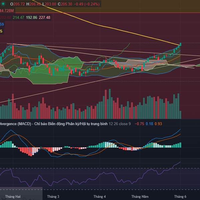Click the MACD histogram value −0.75

point(139,124)
